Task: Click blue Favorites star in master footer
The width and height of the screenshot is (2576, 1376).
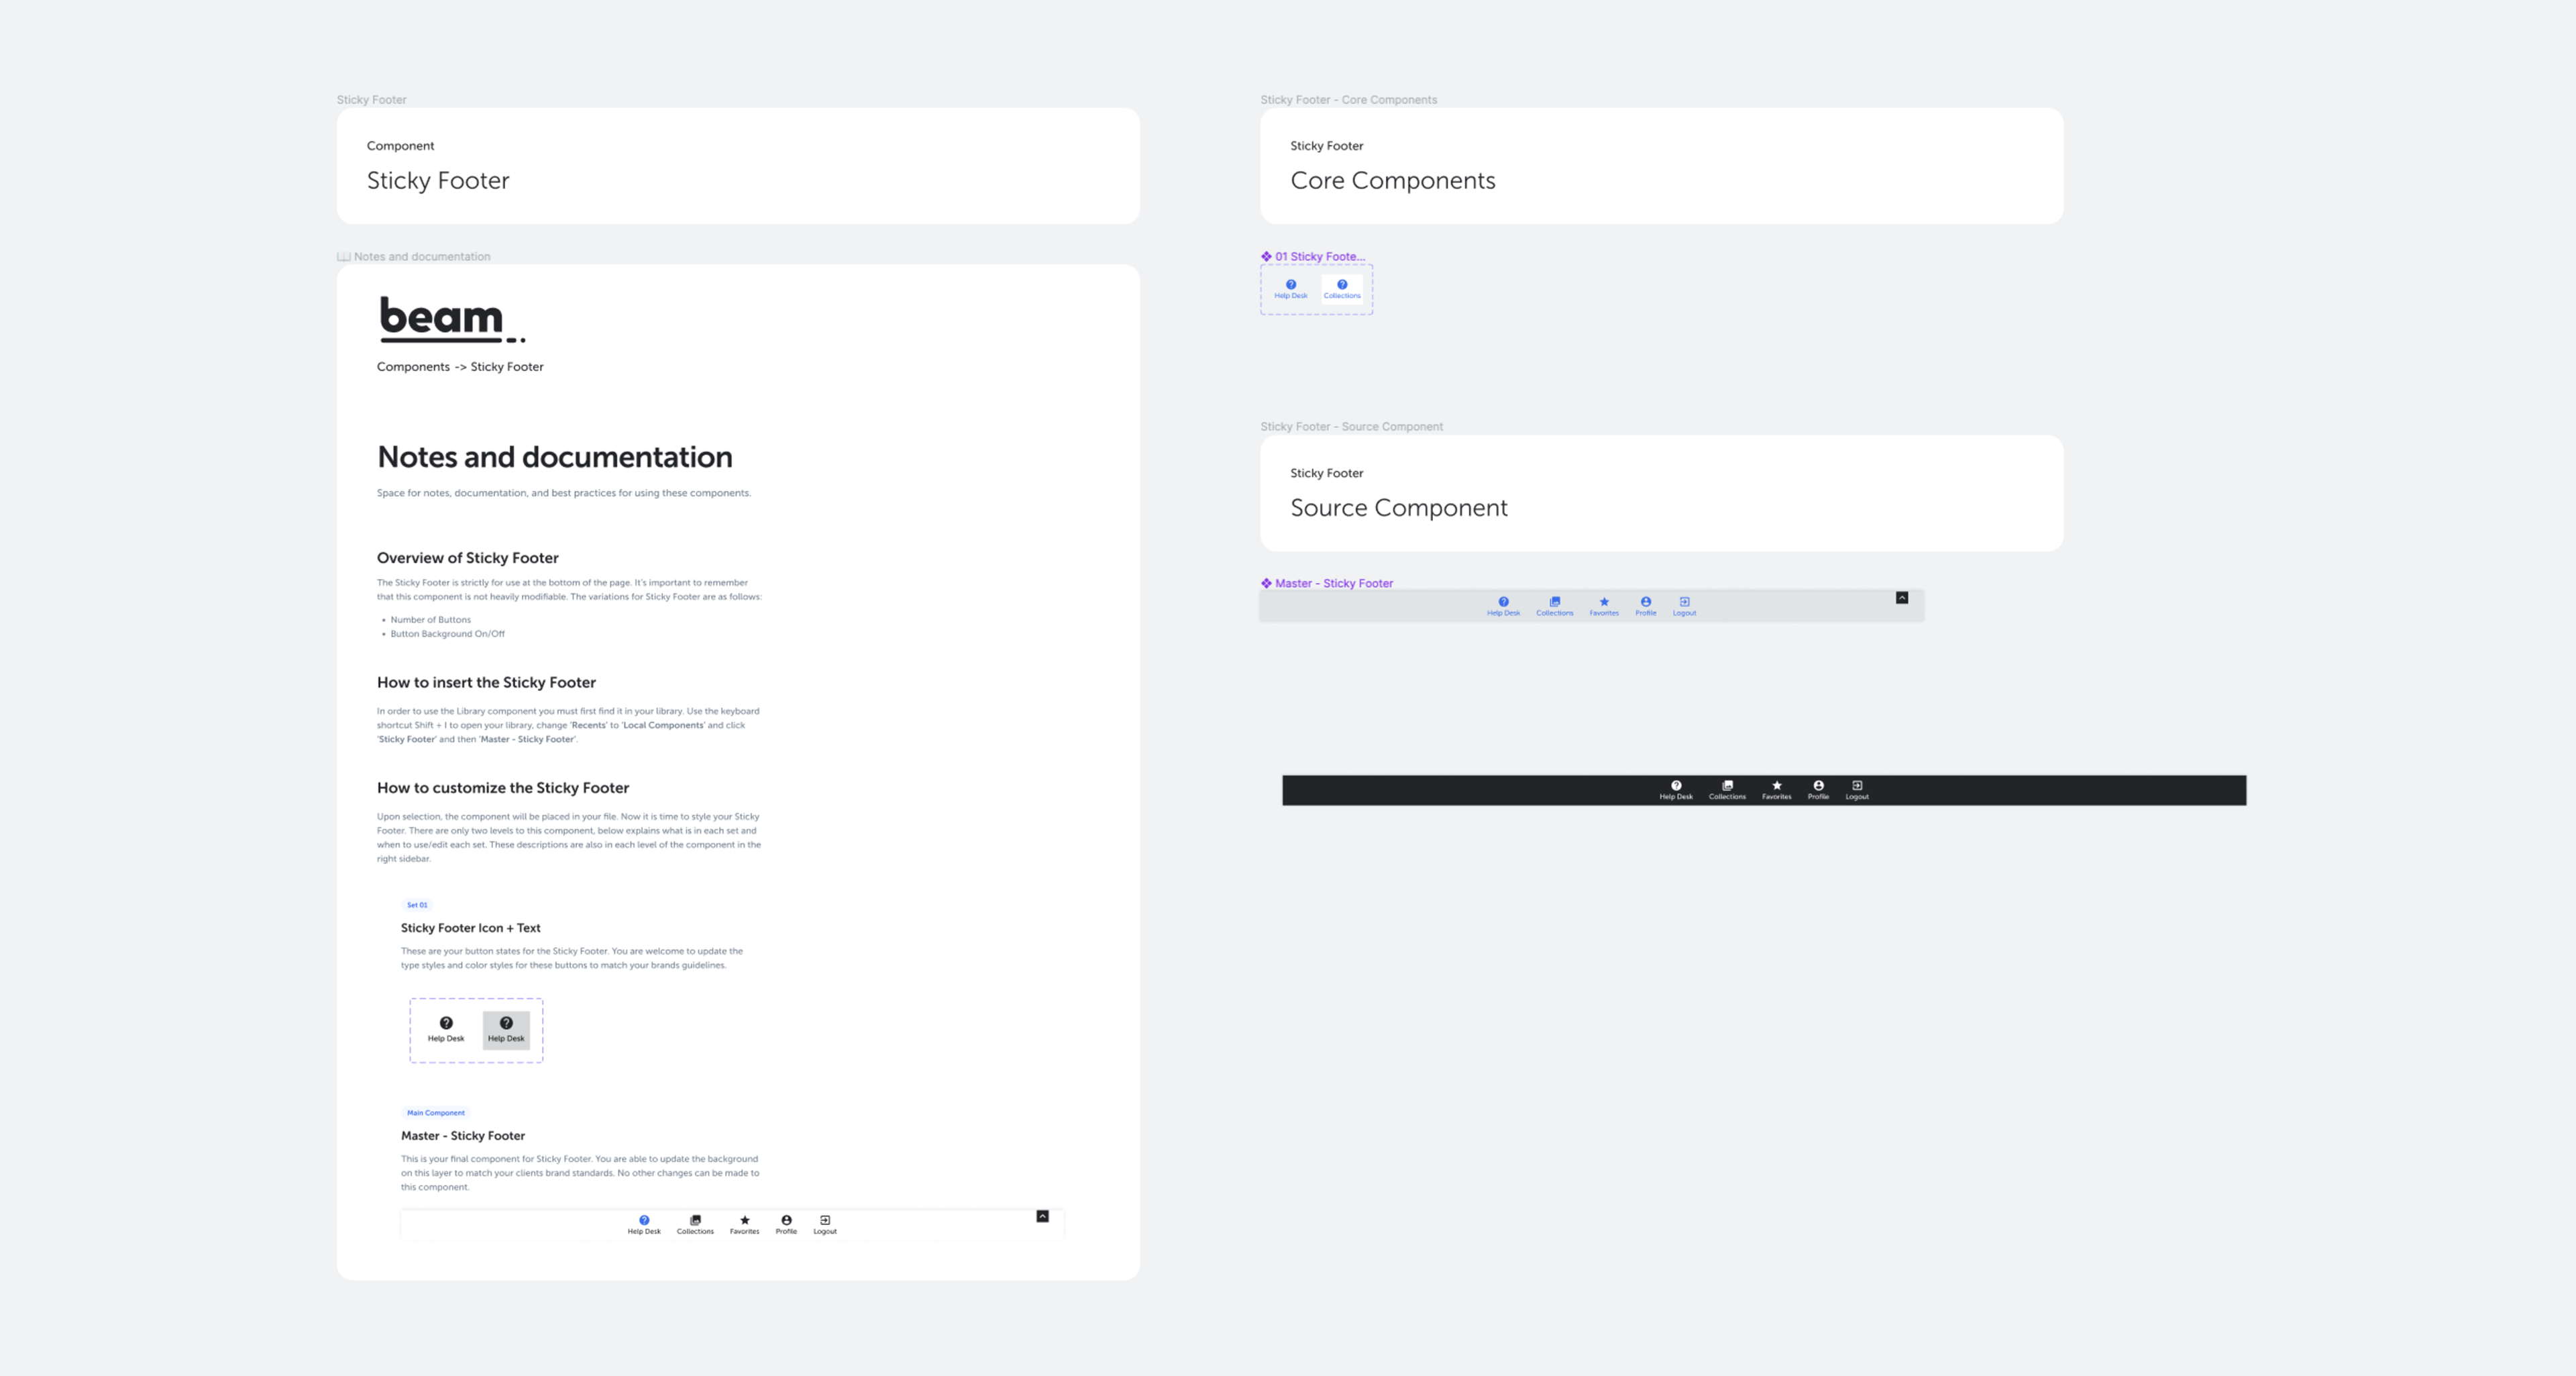Action: (x=1604, y=602)
